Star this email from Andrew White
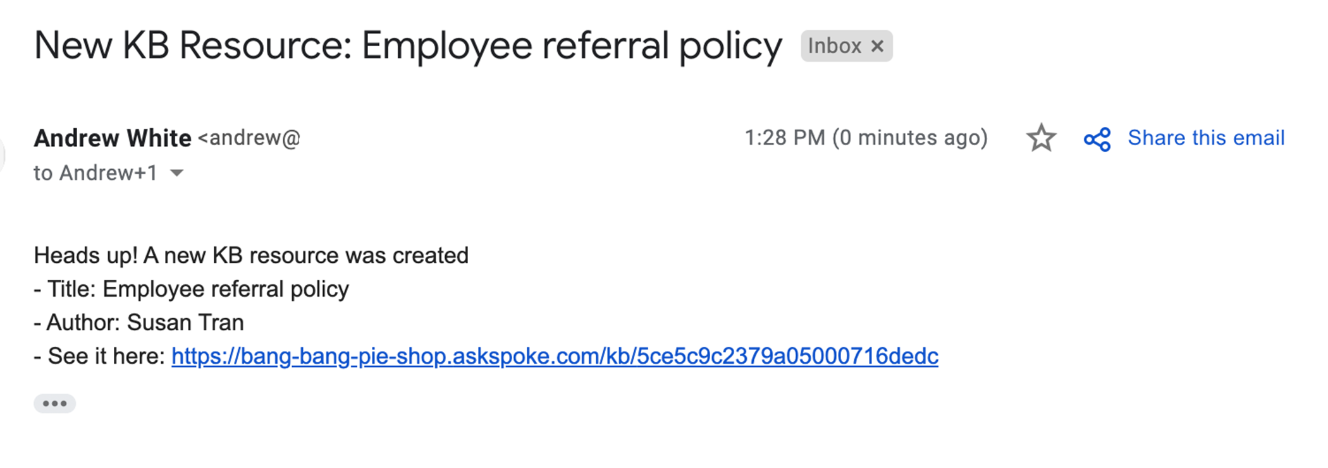The height and width of the screenshot is (468, 1328). 1041,138
